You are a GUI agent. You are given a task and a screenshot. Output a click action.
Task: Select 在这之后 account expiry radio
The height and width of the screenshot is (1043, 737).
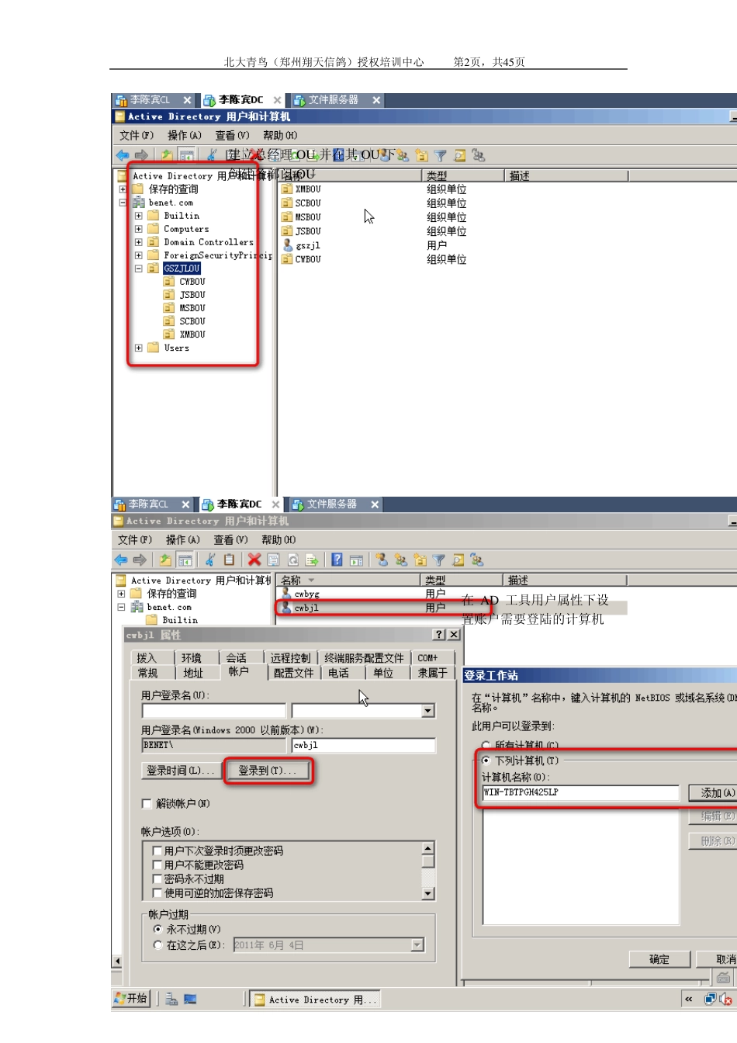[x=157, y=944]
